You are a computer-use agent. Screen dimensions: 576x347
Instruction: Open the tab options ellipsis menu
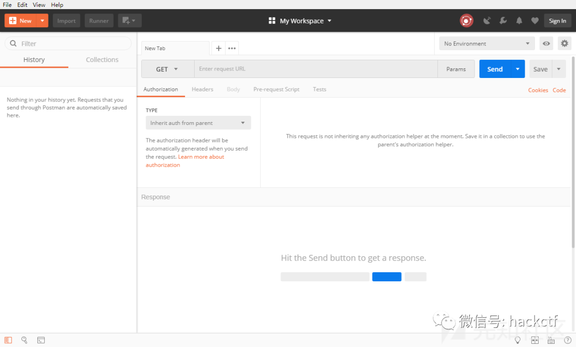click(232, 48)
